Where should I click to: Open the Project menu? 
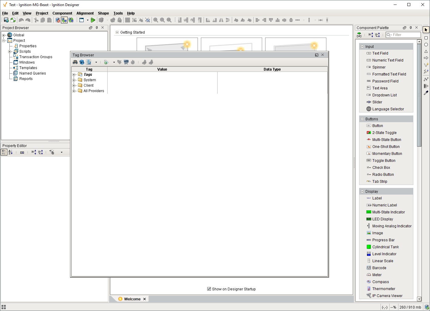coord(42,13)
